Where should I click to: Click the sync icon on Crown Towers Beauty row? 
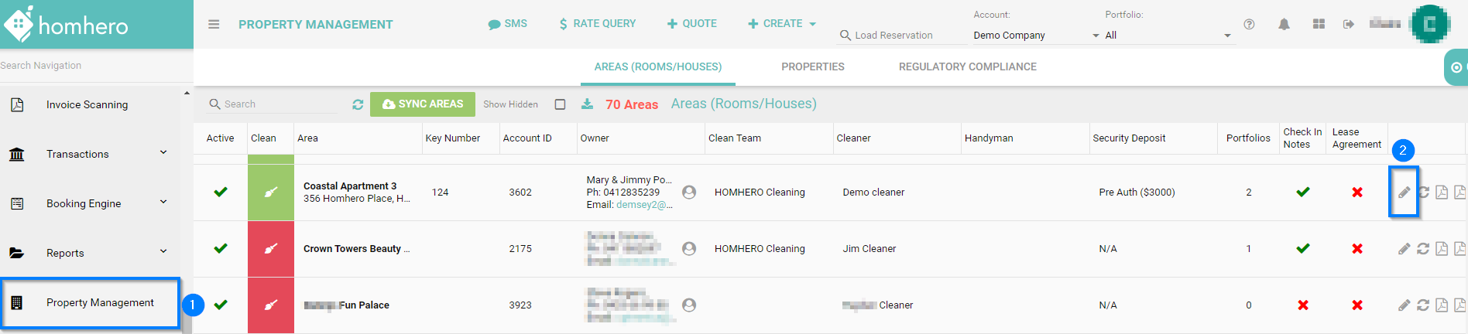[1423, 249]
